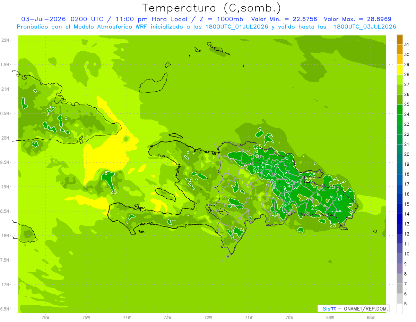Select the colorbar value label '10'
The height and width of the screenshot is (322, 416).
click(407, 254)
